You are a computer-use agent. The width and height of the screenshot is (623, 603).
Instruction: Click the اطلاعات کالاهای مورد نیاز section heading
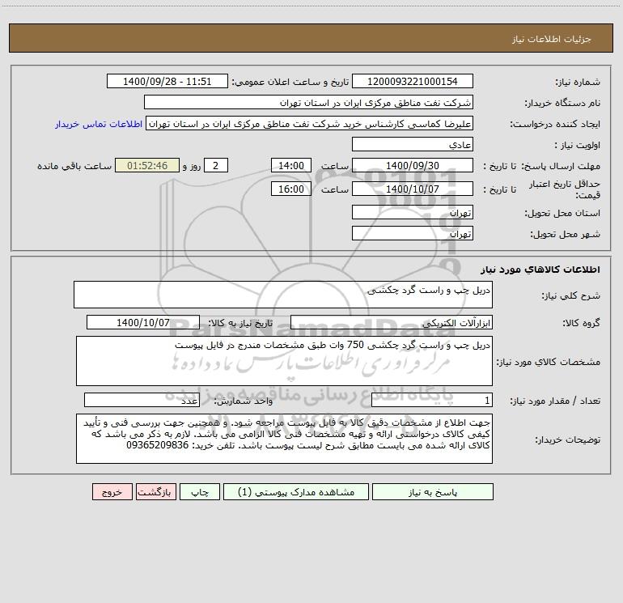click(540, 270)
